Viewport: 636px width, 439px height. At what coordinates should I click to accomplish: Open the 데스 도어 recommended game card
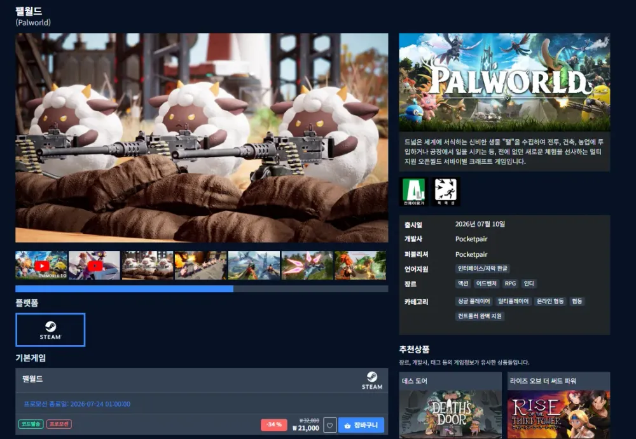click(450, 405)
